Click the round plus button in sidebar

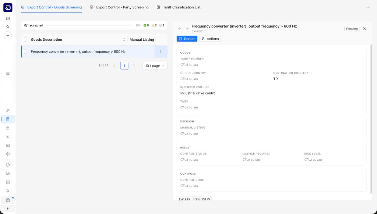(8, 35)
